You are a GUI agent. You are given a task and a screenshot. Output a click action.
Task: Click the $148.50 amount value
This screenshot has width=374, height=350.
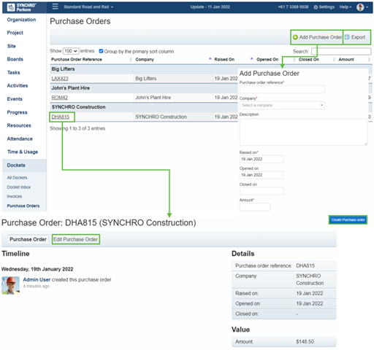tap(305, 342)
